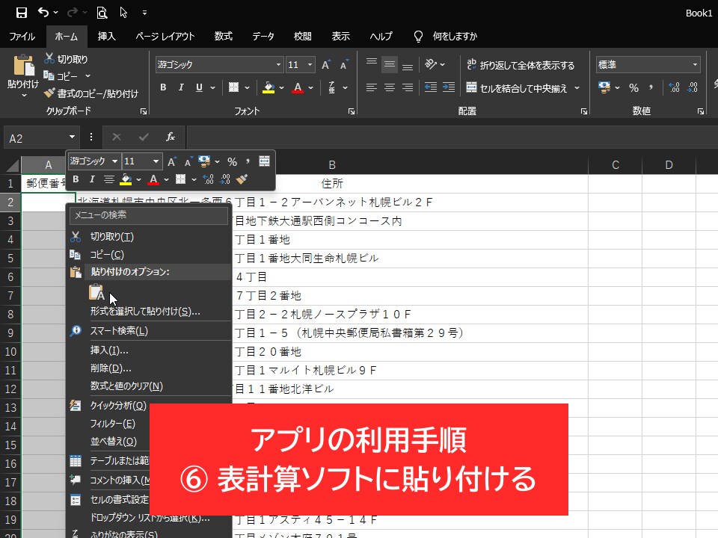Click the Undo arrow icon
This screenshot has height=538, width=718.
(43, 13)
